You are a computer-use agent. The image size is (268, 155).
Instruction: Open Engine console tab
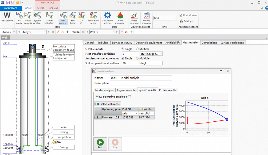126,90
